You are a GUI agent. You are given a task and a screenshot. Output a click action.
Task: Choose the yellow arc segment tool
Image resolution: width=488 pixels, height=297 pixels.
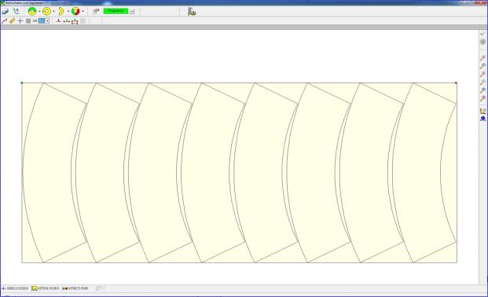(x=61, y=12)
